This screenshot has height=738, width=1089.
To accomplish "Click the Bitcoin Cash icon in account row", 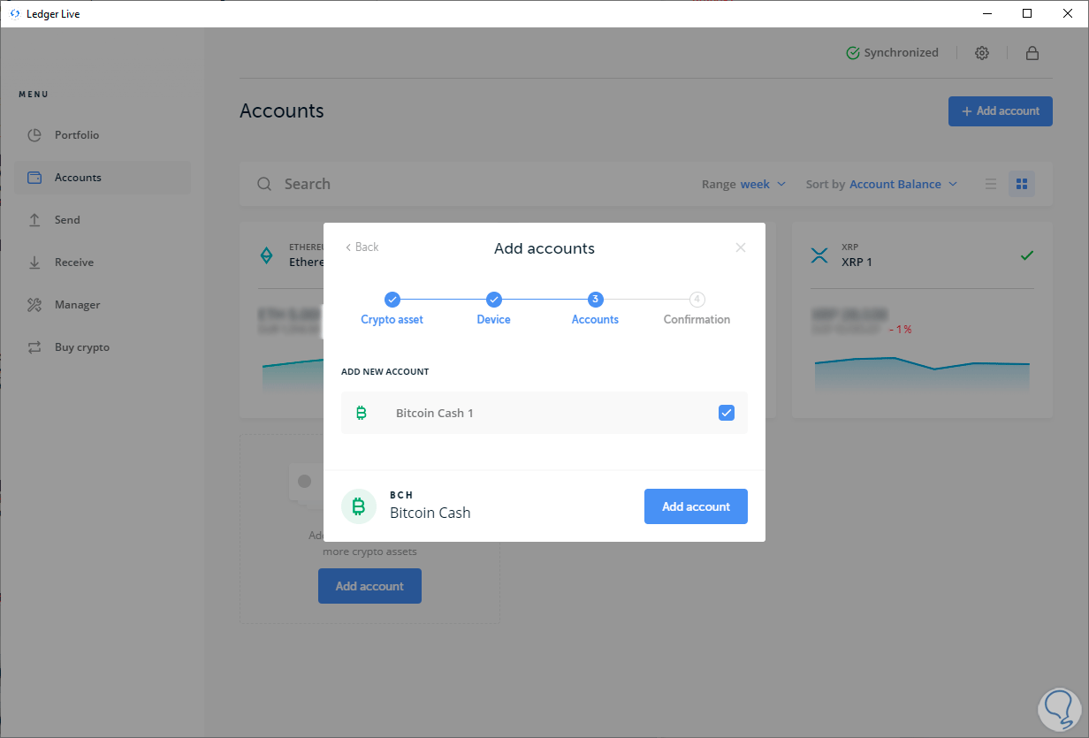I will coord(361,413).
